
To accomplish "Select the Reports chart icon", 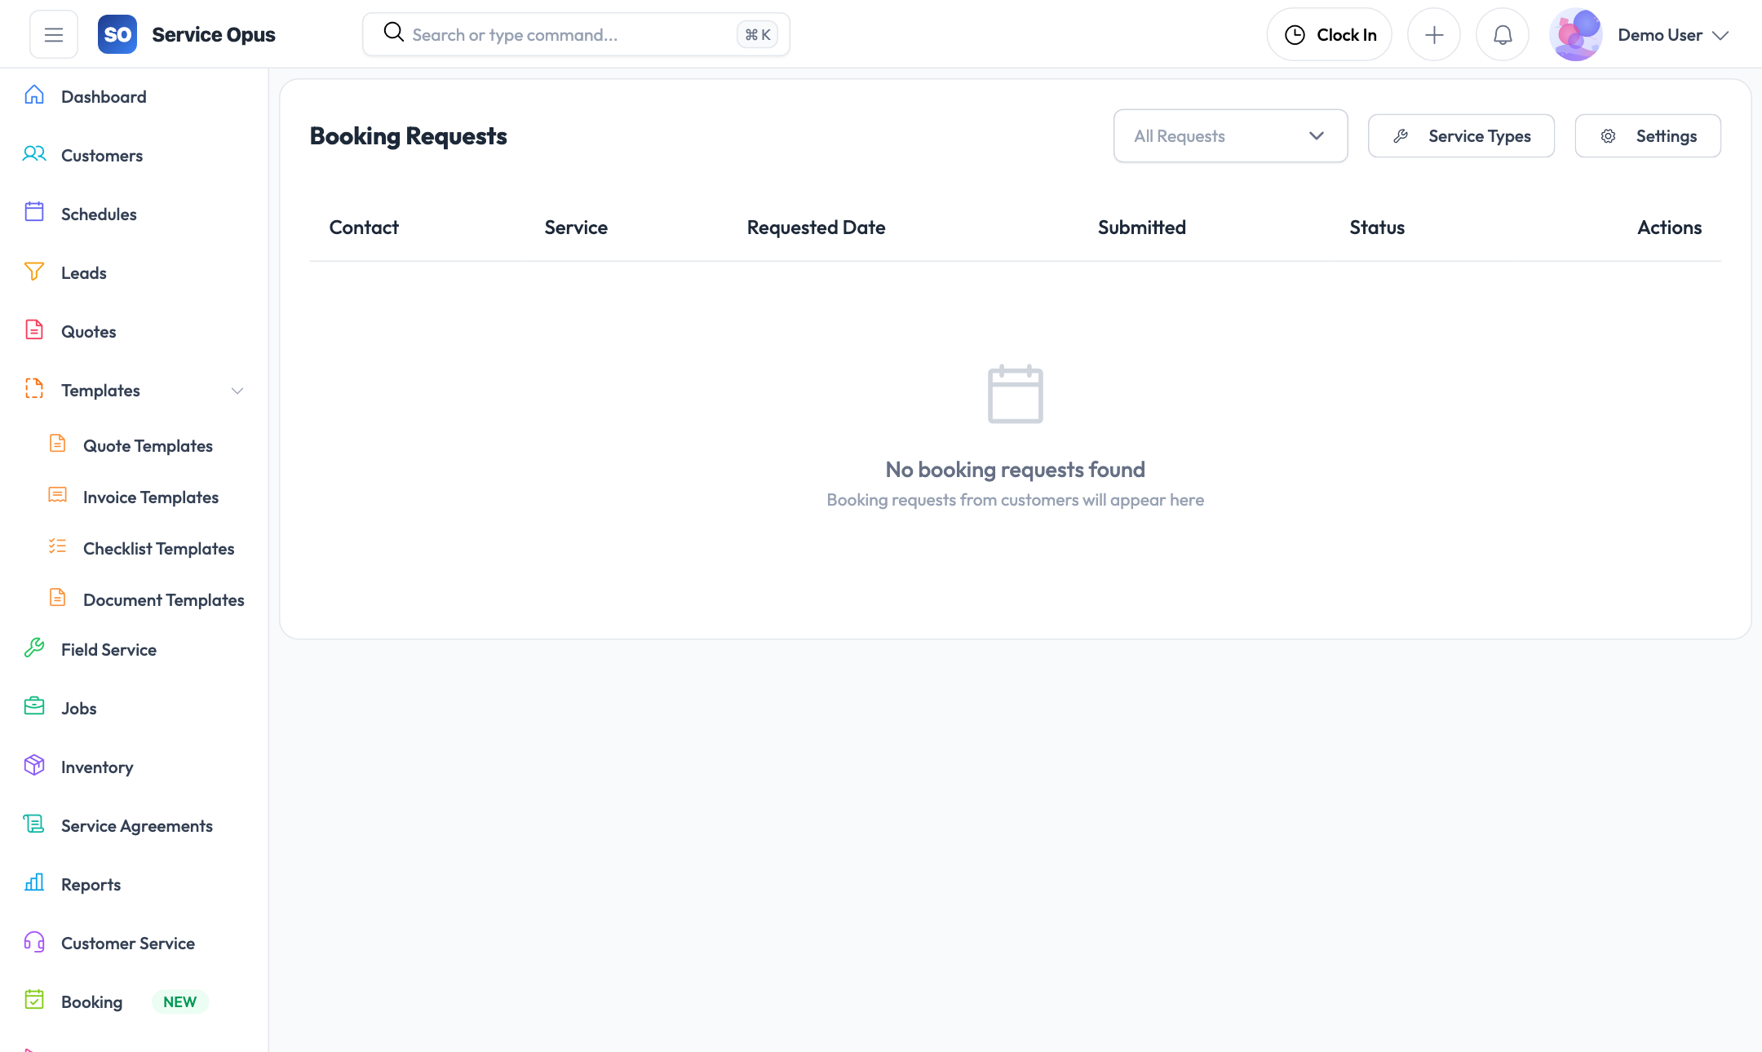I will click(33, 883).
